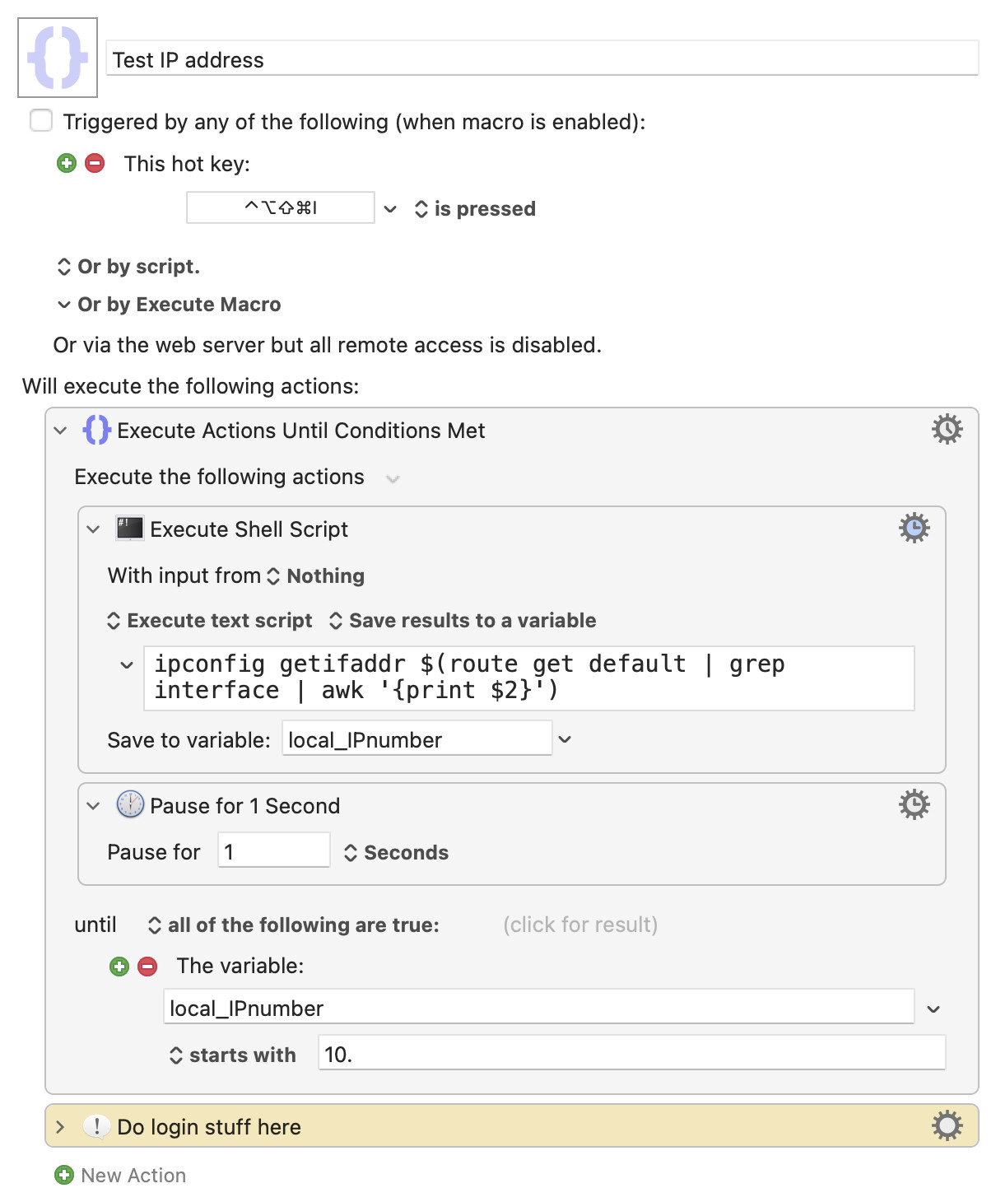Remove the hot key trigger
Screen dimensions: 996x1202
click(95, 163)
